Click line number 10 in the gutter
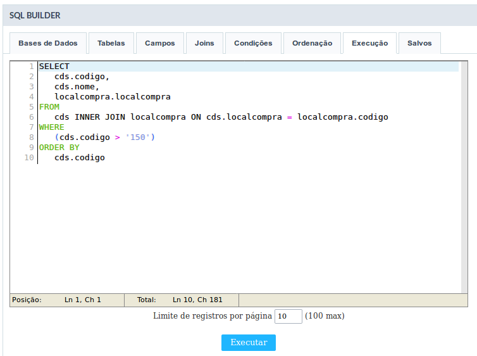 pos(29,158)
